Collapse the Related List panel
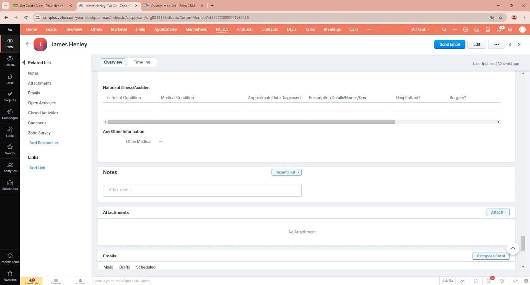This screenshot has width=530, height=285. click(x=24, y=62)
